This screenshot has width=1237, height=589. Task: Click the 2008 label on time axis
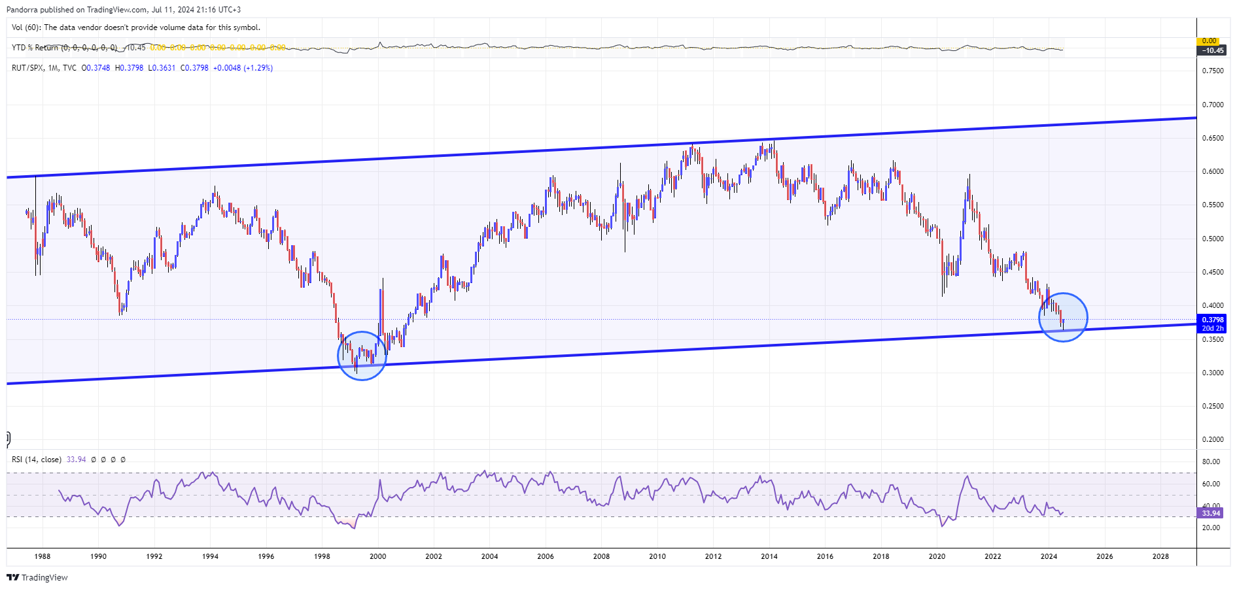pos(602,556)
